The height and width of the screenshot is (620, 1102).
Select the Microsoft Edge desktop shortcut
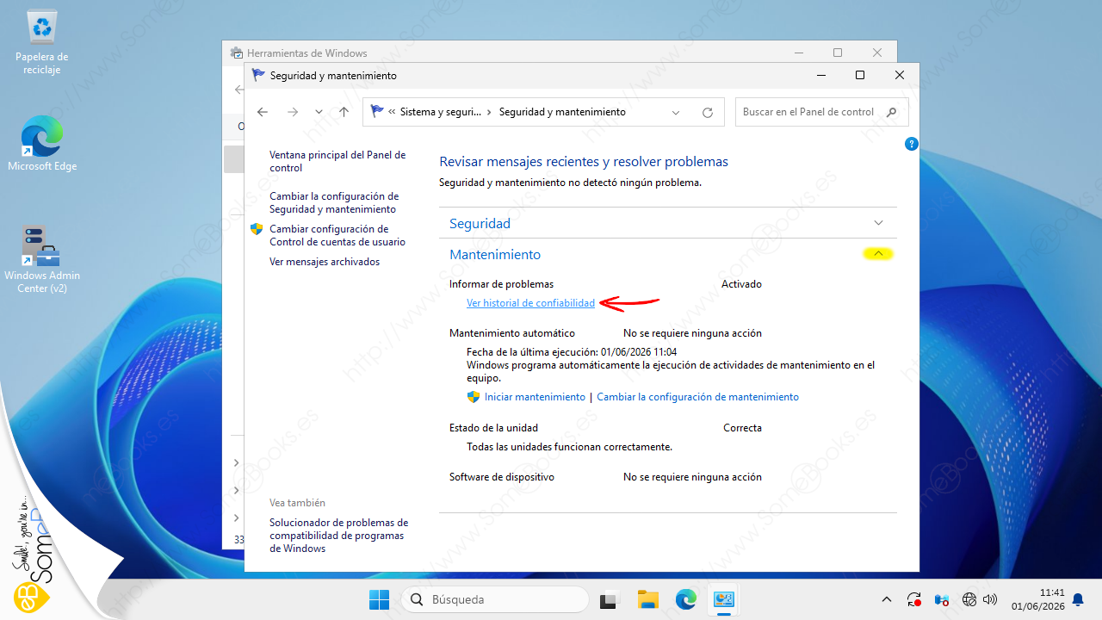click(x=42, y=143)
